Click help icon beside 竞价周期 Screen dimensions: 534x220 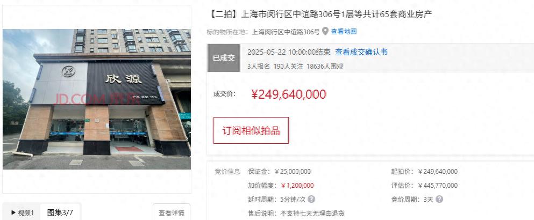click(x=439, y=199)
